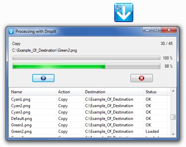Viewport: 186px width, 147px height.
Task: Click the single-file progress bar at 100 %
Action: point(86,58)
